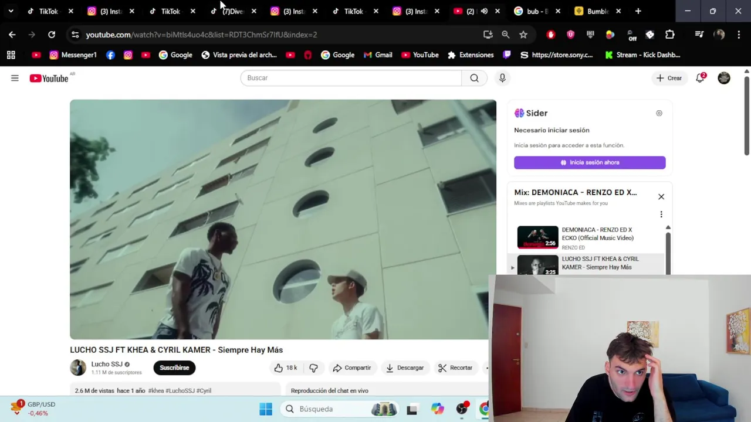This screenshot has width=751, height=422.
Task: Open the Messenger1 bookmark
Action: pyautogui.click(x=73, y=55)
